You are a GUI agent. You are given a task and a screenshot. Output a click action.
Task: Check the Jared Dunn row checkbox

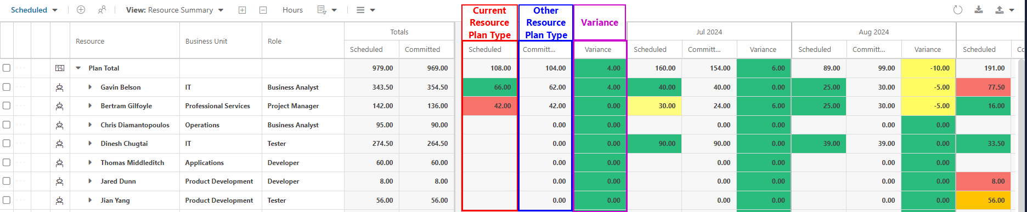7,181
